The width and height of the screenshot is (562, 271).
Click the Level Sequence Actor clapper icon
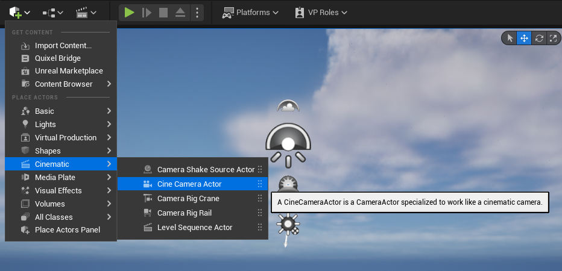pyautogui.click(x=147, y=227)
